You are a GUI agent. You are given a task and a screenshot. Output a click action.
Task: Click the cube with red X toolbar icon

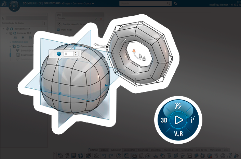210,156
